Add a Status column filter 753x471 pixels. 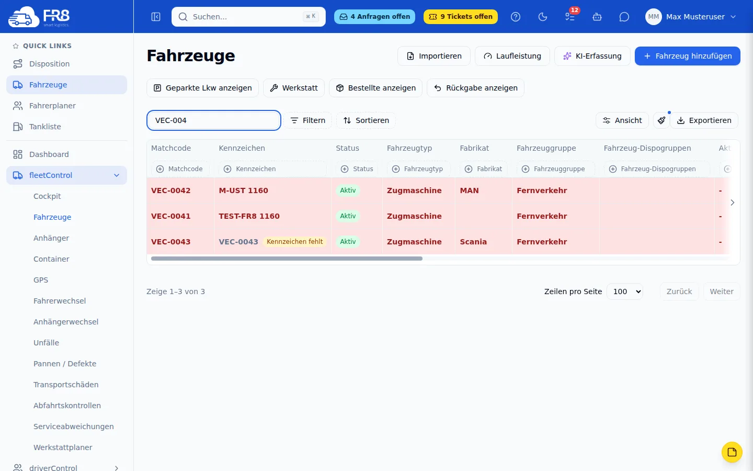click(x=357, y=169)
